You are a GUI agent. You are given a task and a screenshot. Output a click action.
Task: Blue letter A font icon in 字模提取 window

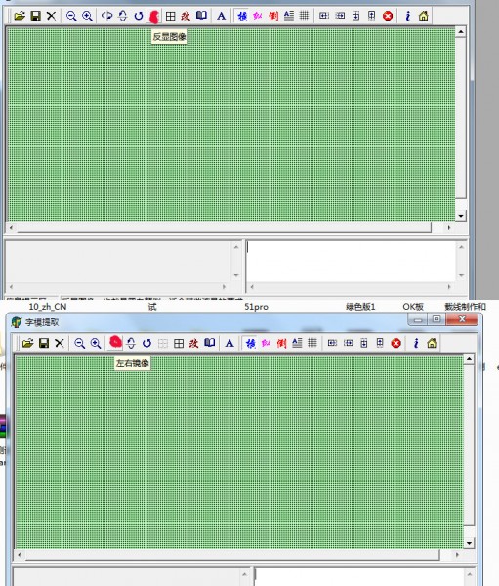(x=229, y=343)
